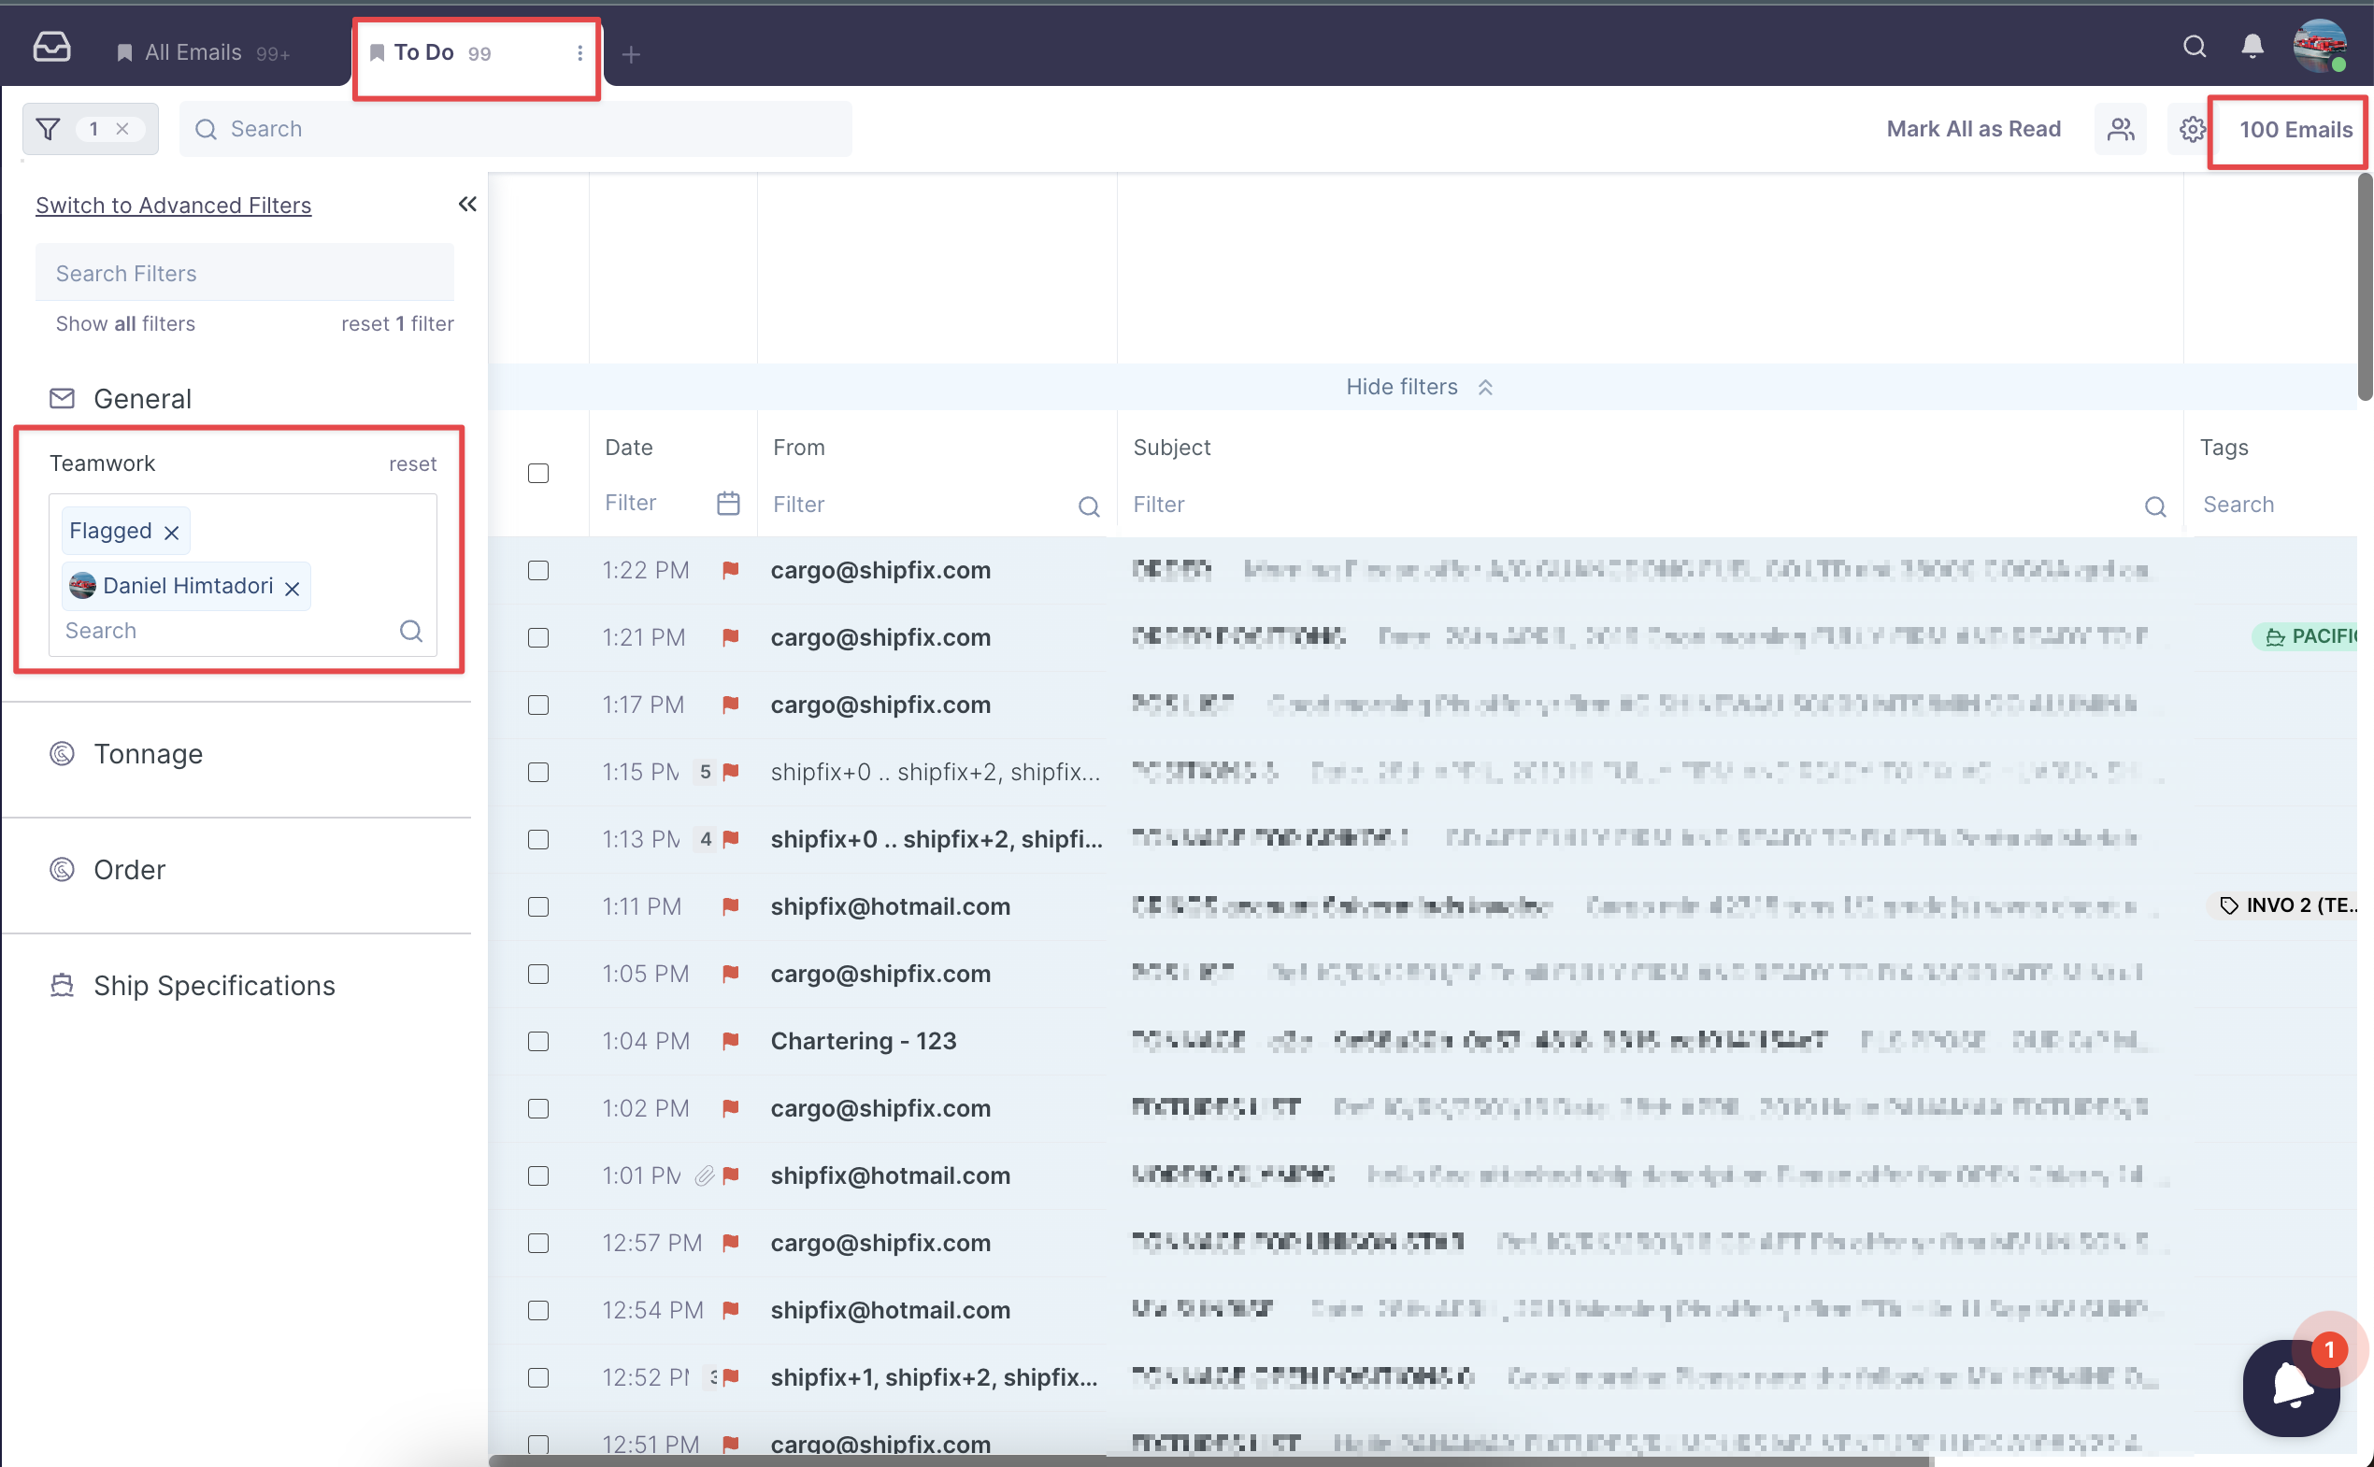
Task: Collapse the filter sidebar with double chevron
Action: click(468, 204)
